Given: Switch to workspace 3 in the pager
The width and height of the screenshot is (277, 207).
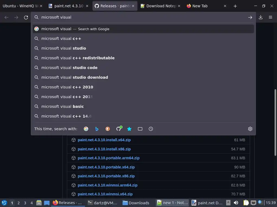Looking at the screenshot, I should [25, 203].
